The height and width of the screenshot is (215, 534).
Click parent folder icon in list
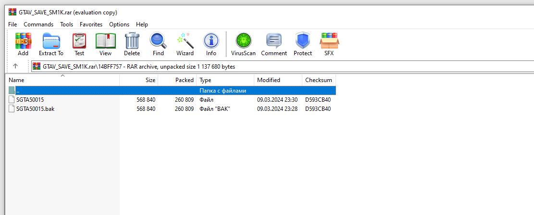(x=12, y=91)
